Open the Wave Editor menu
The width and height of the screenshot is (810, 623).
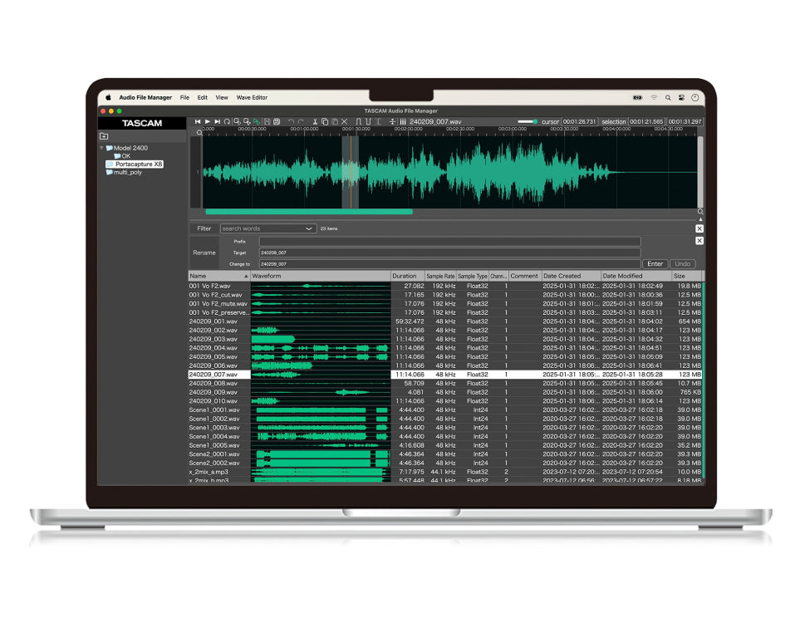(x=251, y=97)
